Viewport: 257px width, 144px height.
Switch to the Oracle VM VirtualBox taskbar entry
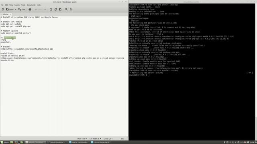pyautogui.click(x=79, y=142)
